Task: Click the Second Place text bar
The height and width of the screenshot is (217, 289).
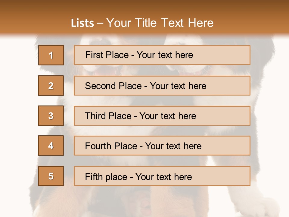Action: point(162,86)
